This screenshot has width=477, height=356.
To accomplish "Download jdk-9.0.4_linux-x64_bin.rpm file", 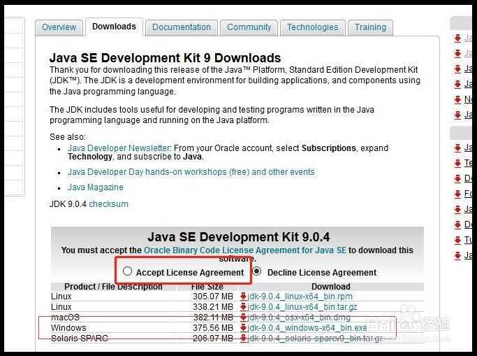I will [300, 297].
